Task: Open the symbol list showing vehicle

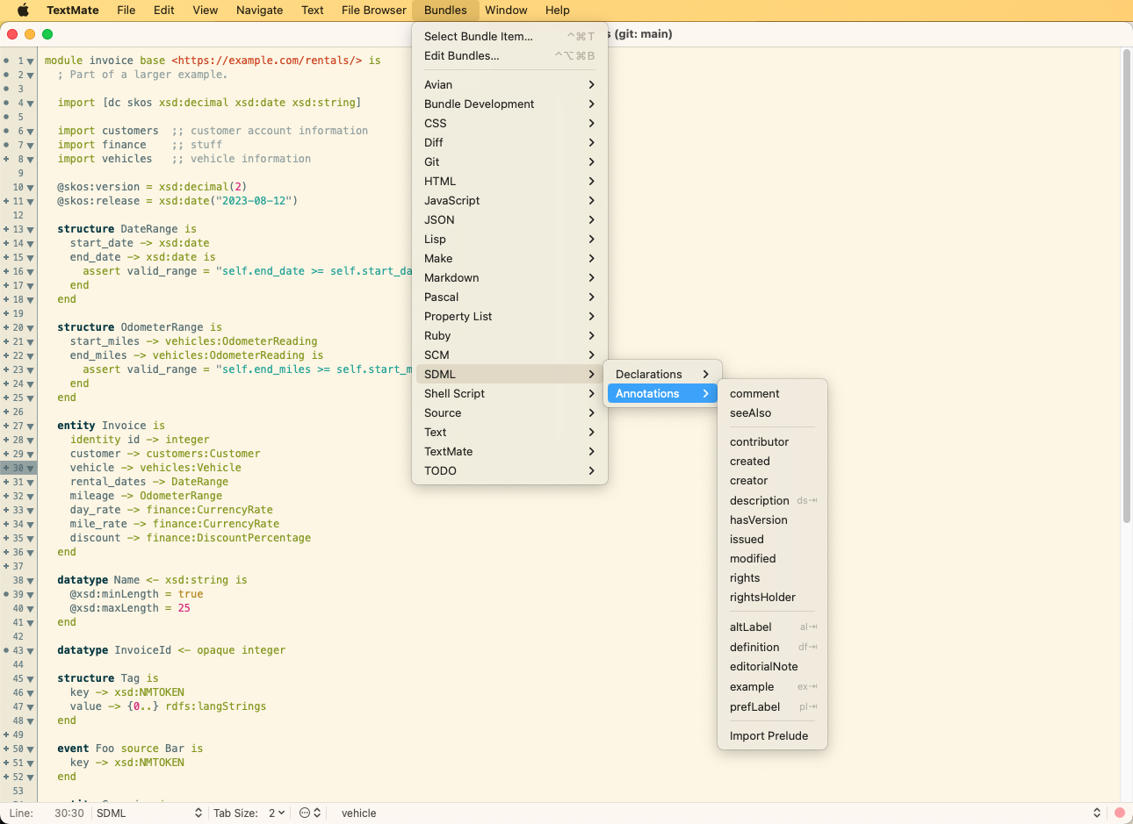Action: click(720, 813)
